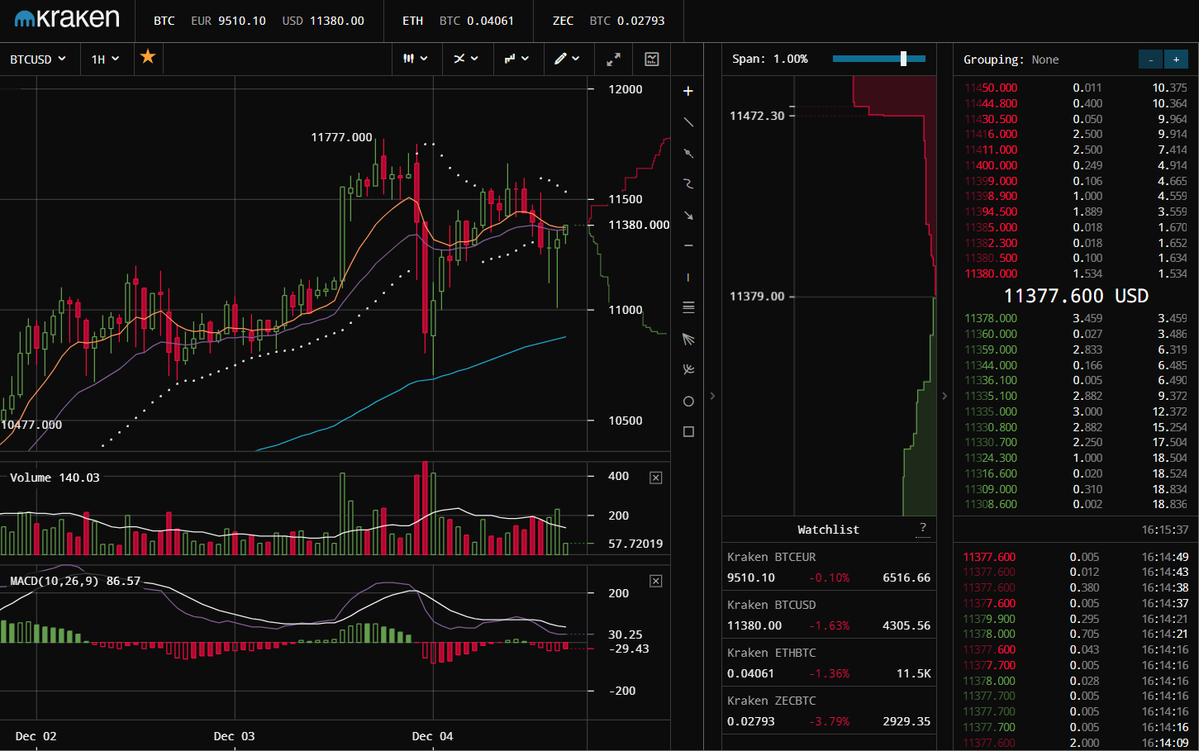Toggle the orange favorite star
Screen dimensions: 1199x751
coord(148,56)
